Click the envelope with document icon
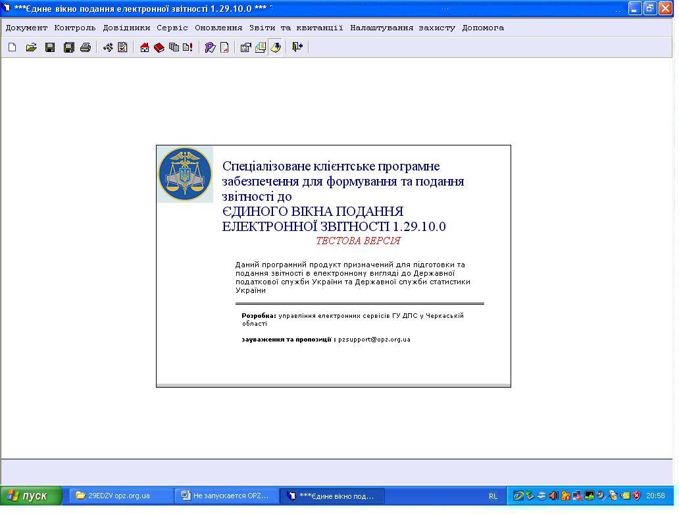 [261, 47]
